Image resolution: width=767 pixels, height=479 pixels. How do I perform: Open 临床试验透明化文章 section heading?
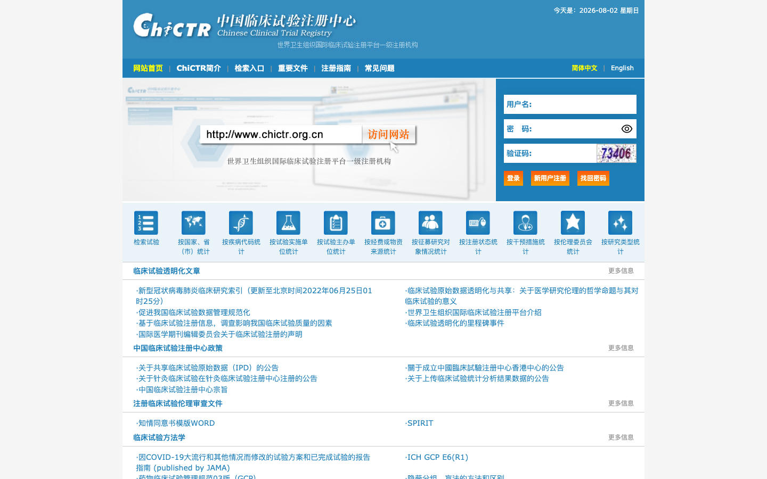167,271
